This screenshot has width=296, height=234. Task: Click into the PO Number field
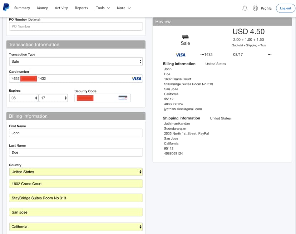(x=76, y=26)
